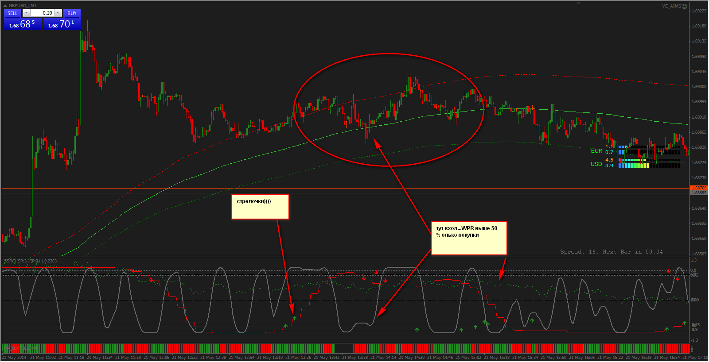
Task: Click the USD currency strength label
Action: (596, 164)
